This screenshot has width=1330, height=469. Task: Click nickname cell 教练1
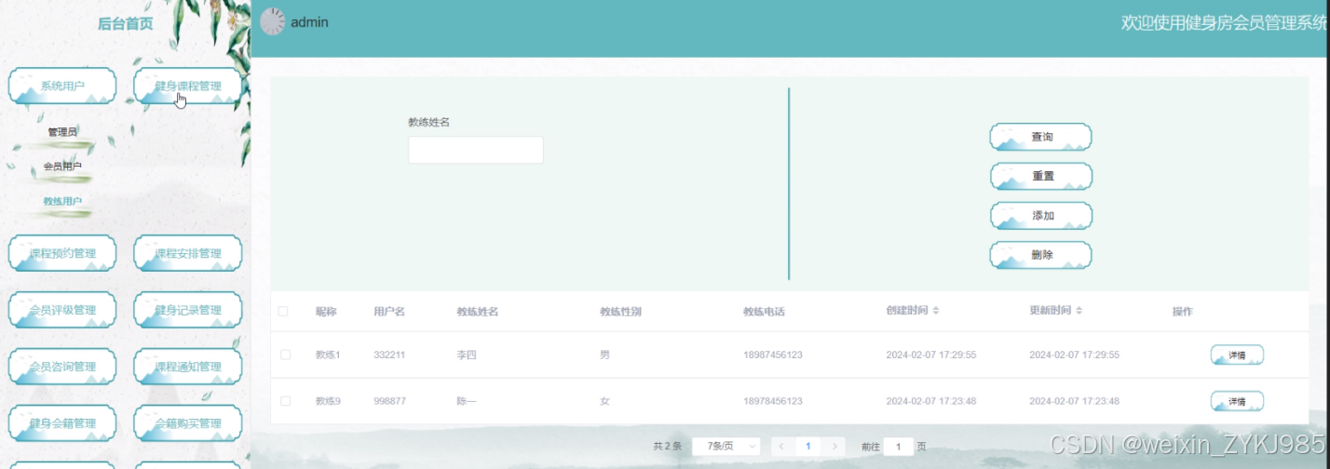(328, 355)
